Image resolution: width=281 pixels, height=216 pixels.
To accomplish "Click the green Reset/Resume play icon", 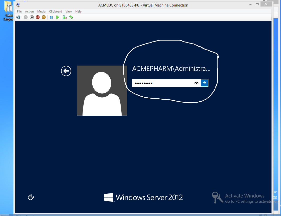I will [57, 17].
